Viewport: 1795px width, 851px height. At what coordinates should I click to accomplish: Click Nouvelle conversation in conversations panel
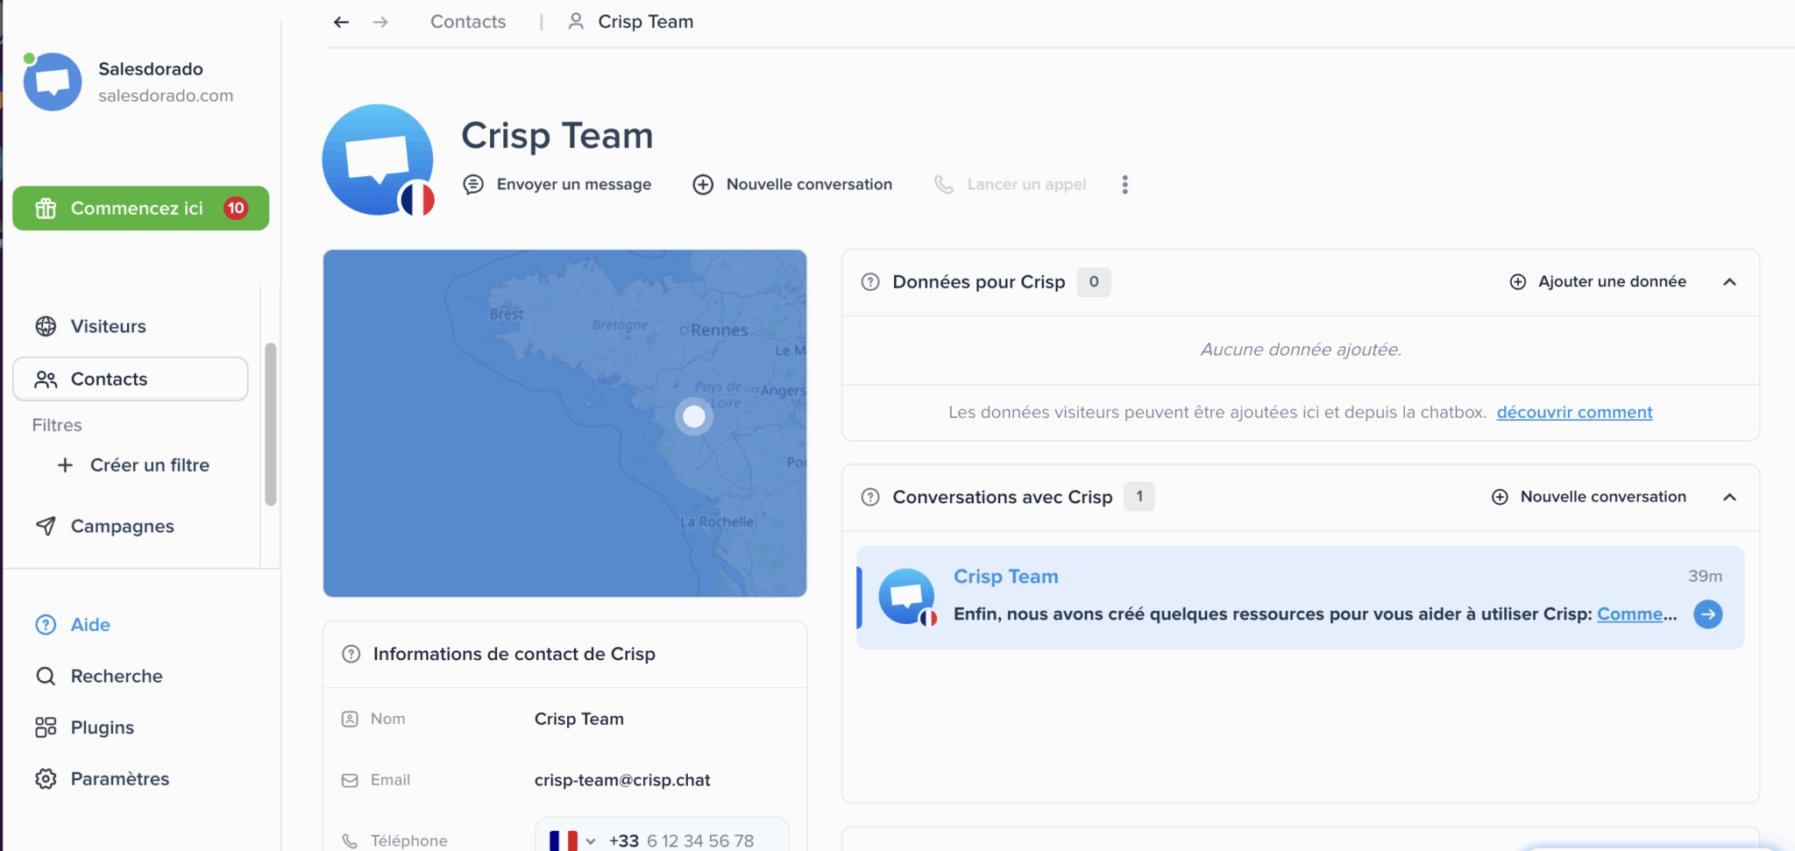pos(1588,497)
